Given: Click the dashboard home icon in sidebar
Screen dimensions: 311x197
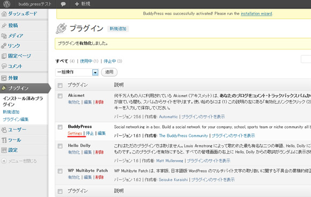Looking at the screenshot, I should [x=4, y=14].
